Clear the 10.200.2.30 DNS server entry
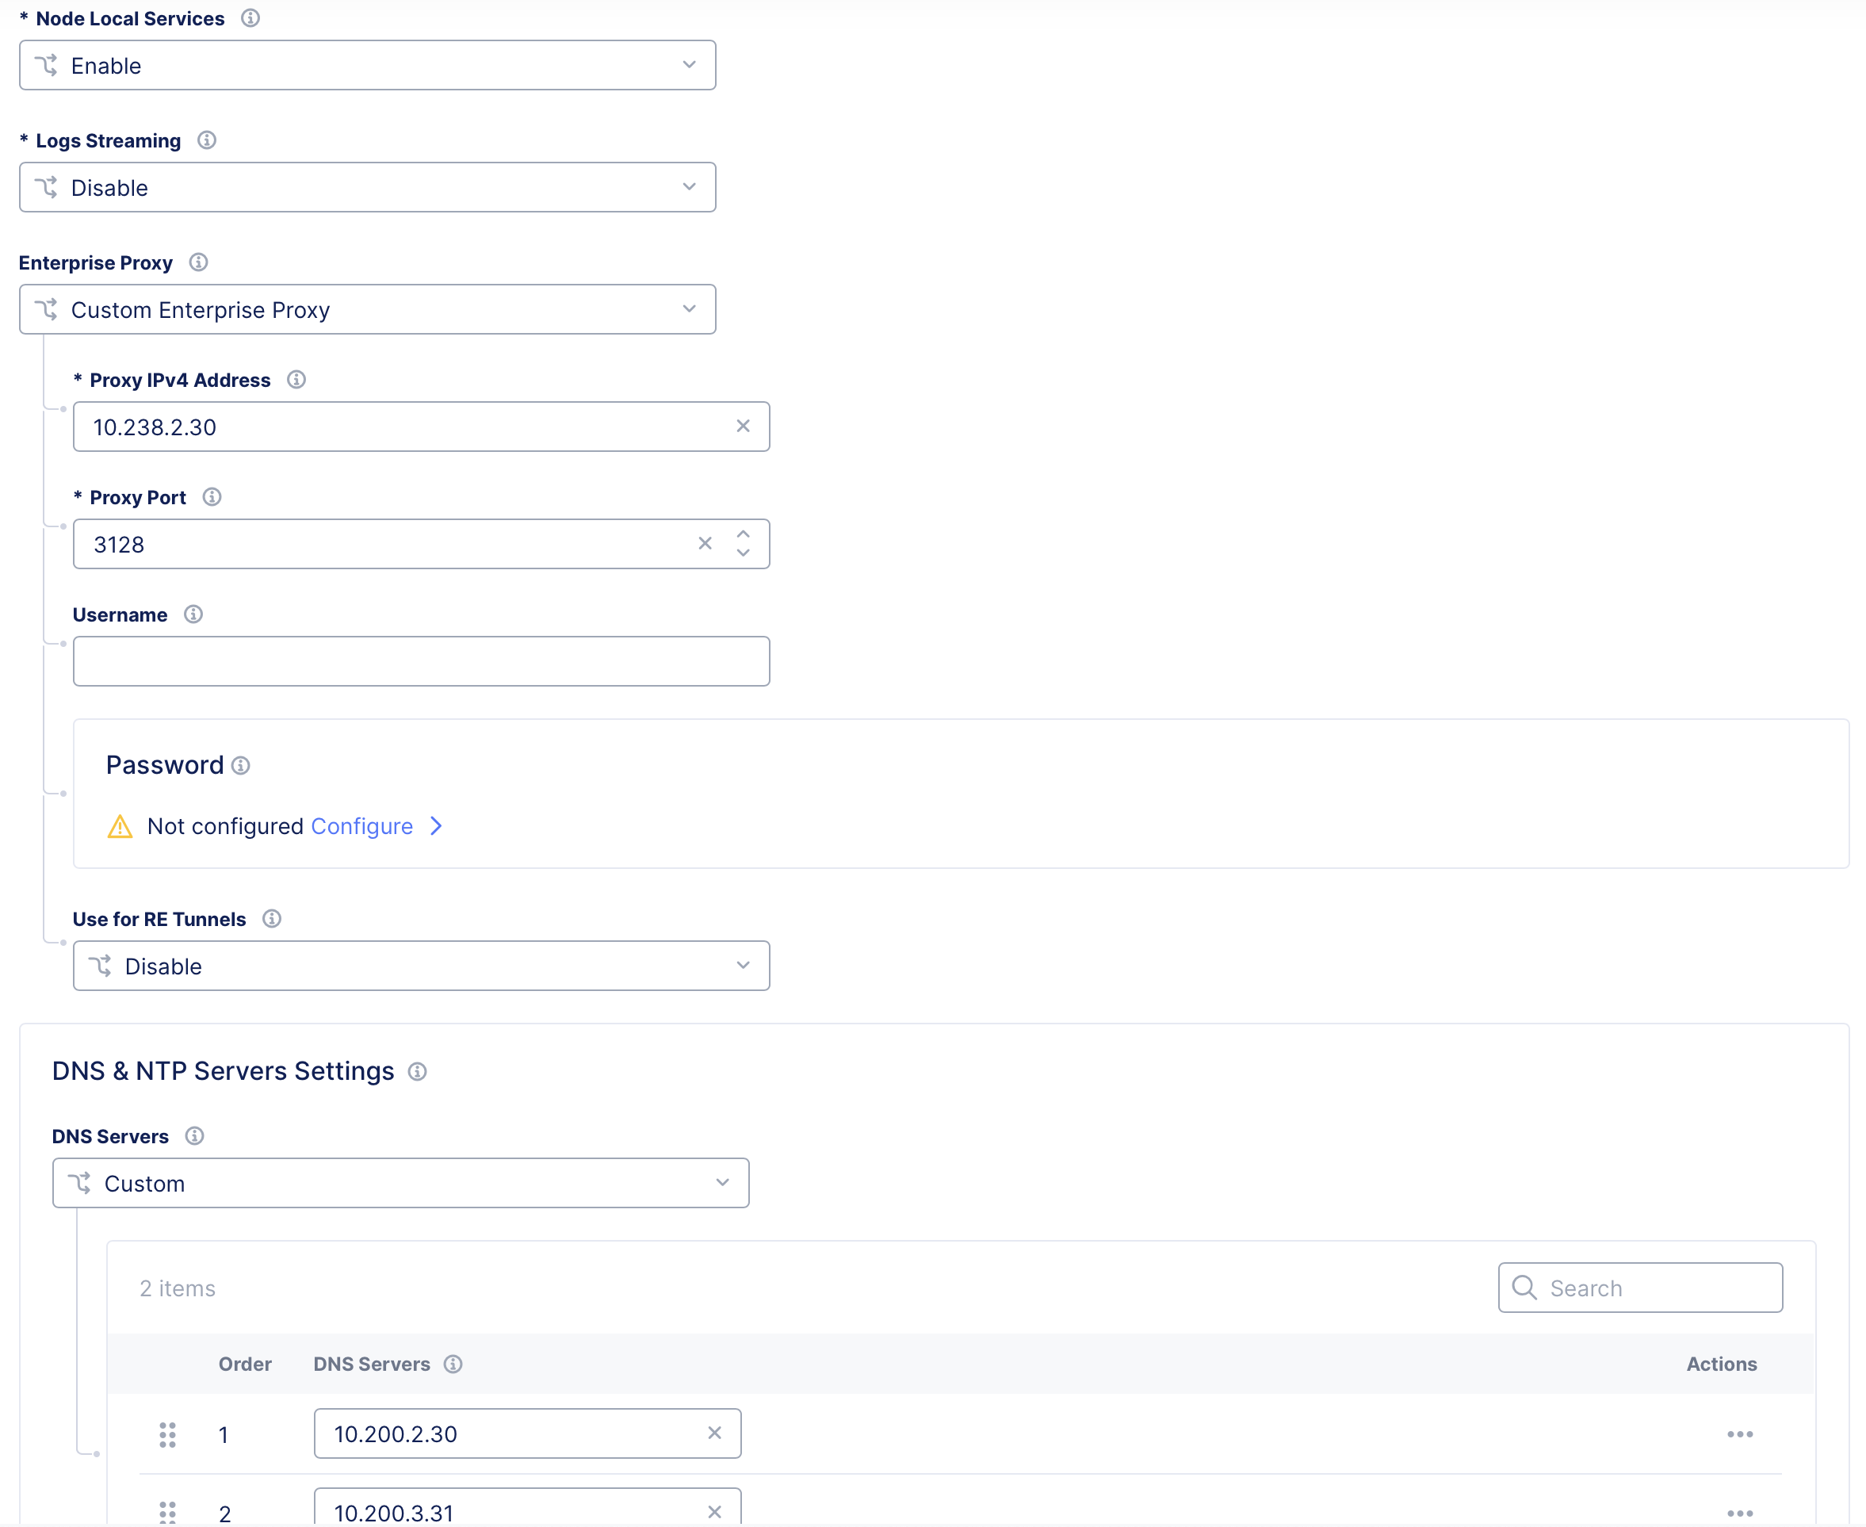The width and height of the screenshot is (1866, 1527). (714, 1433)
